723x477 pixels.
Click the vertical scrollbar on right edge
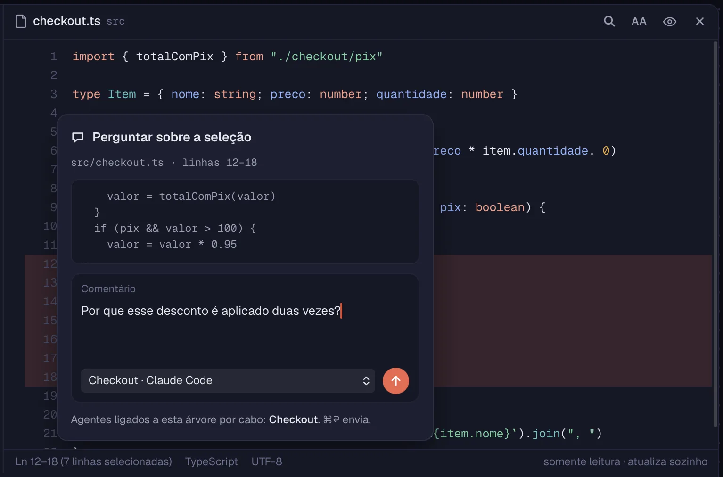(x=715, y=233)
